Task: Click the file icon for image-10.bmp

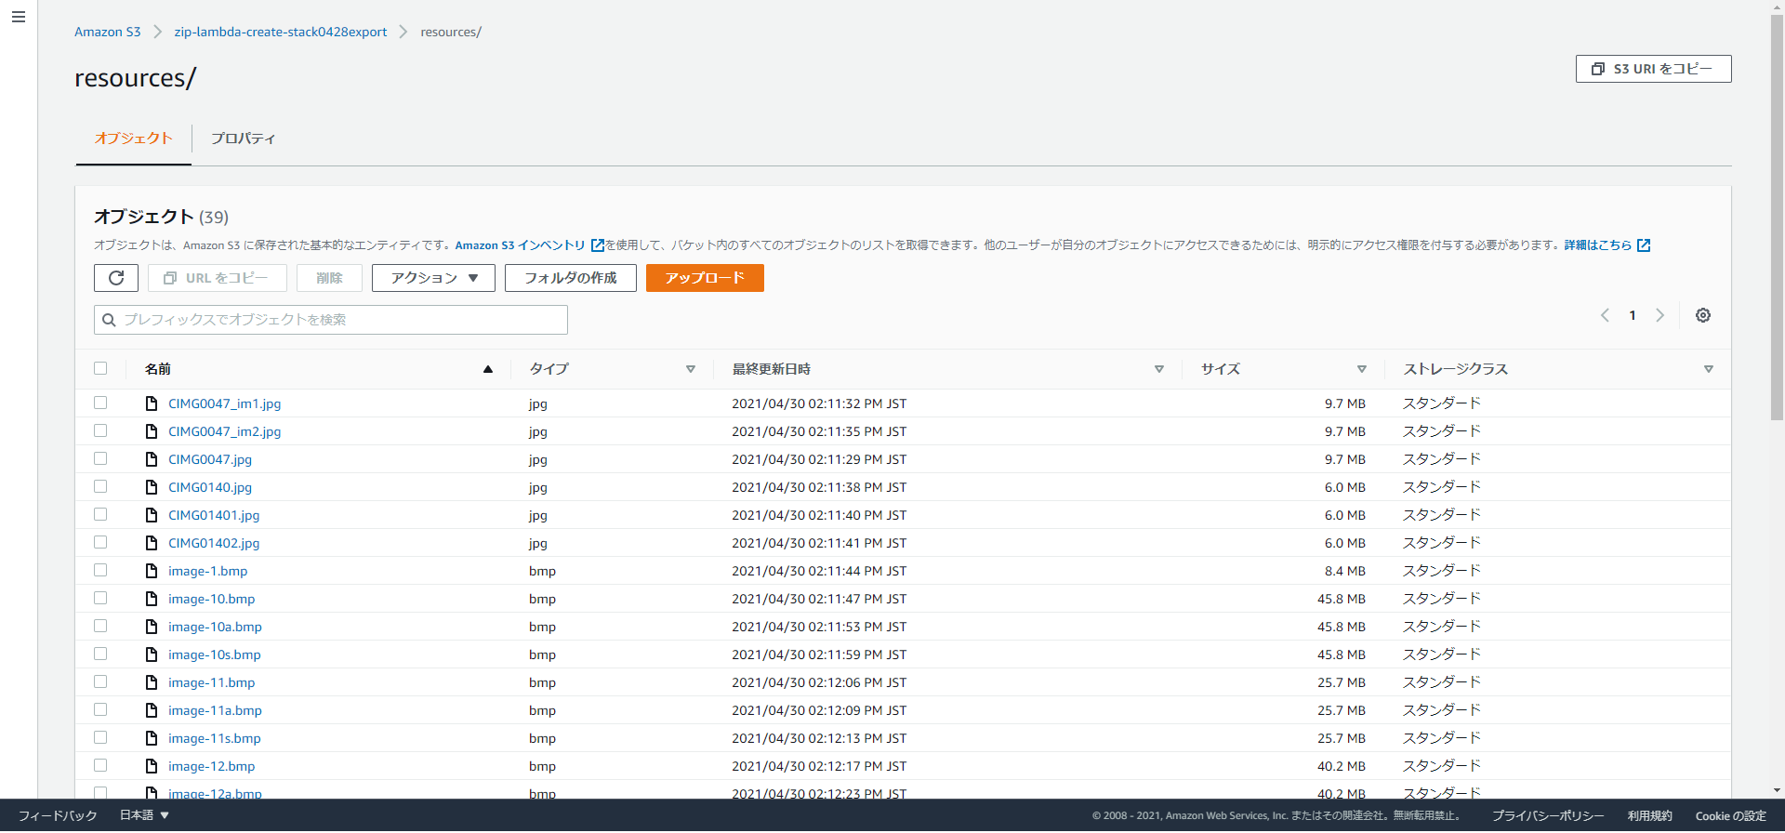Action: (152, 599)
